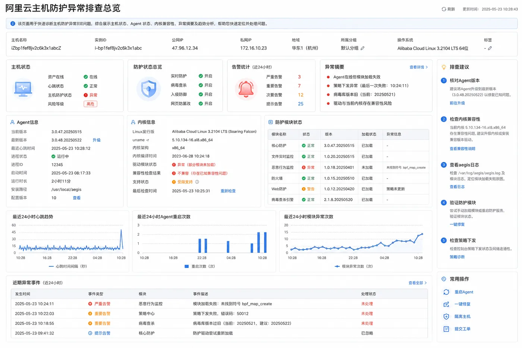
Task: Click the red 异常 icon for 主机防护状态
Action: coord(86,95)
